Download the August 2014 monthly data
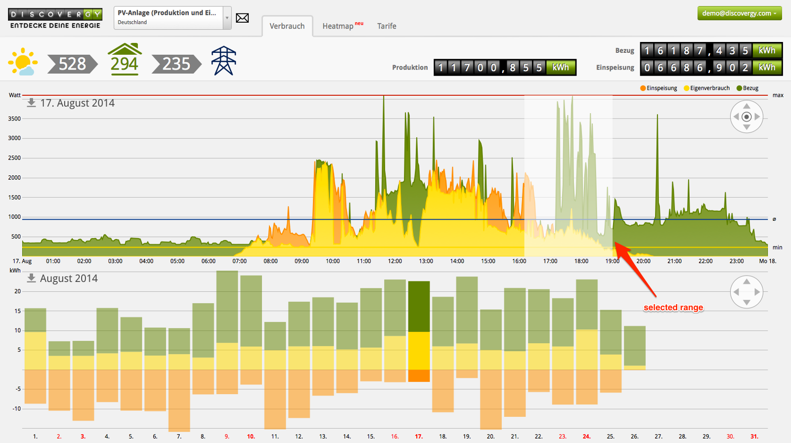This screenshot has height=443, width=791. (x=31, y=278)
